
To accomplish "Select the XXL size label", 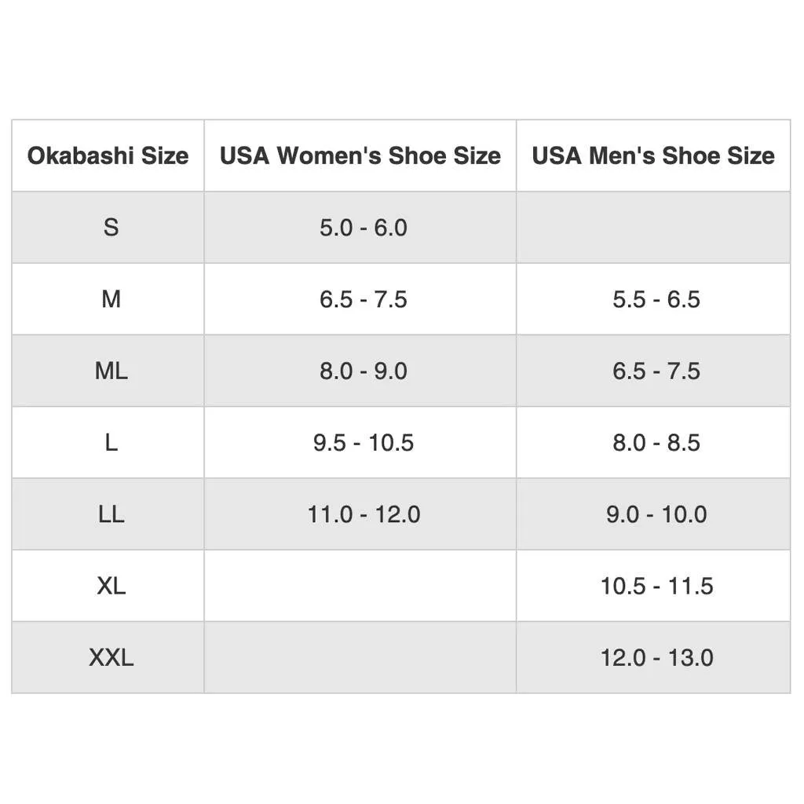I will (111, 657).
